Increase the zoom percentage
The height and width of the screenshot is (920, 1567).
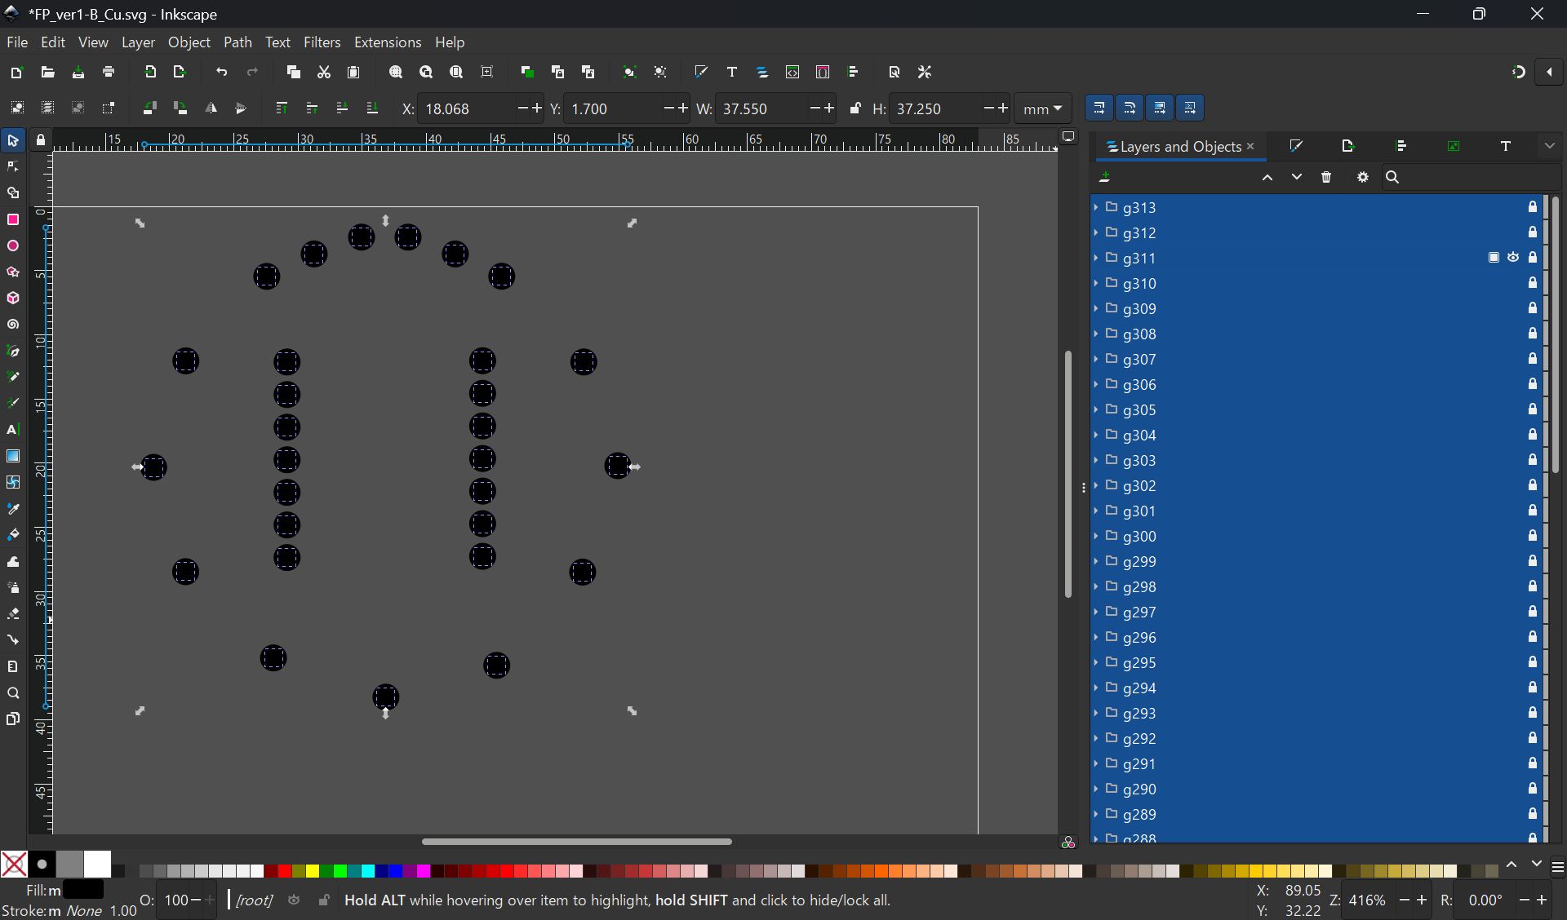click(1422, 900)
